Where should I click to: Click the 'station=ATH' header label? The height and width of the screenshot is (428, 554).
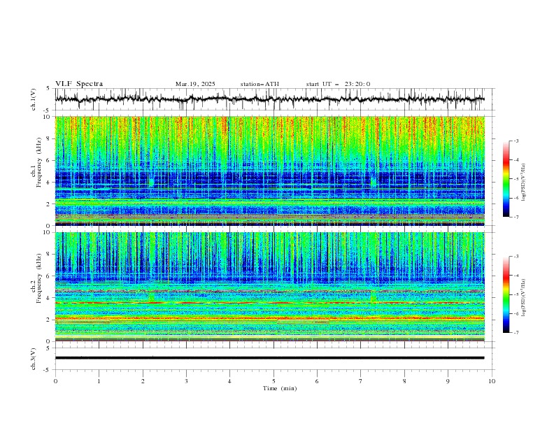coord(260,84)
